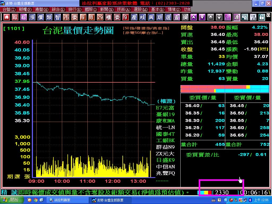Toggle the 連 link mode button

click(x=236, y=17)
